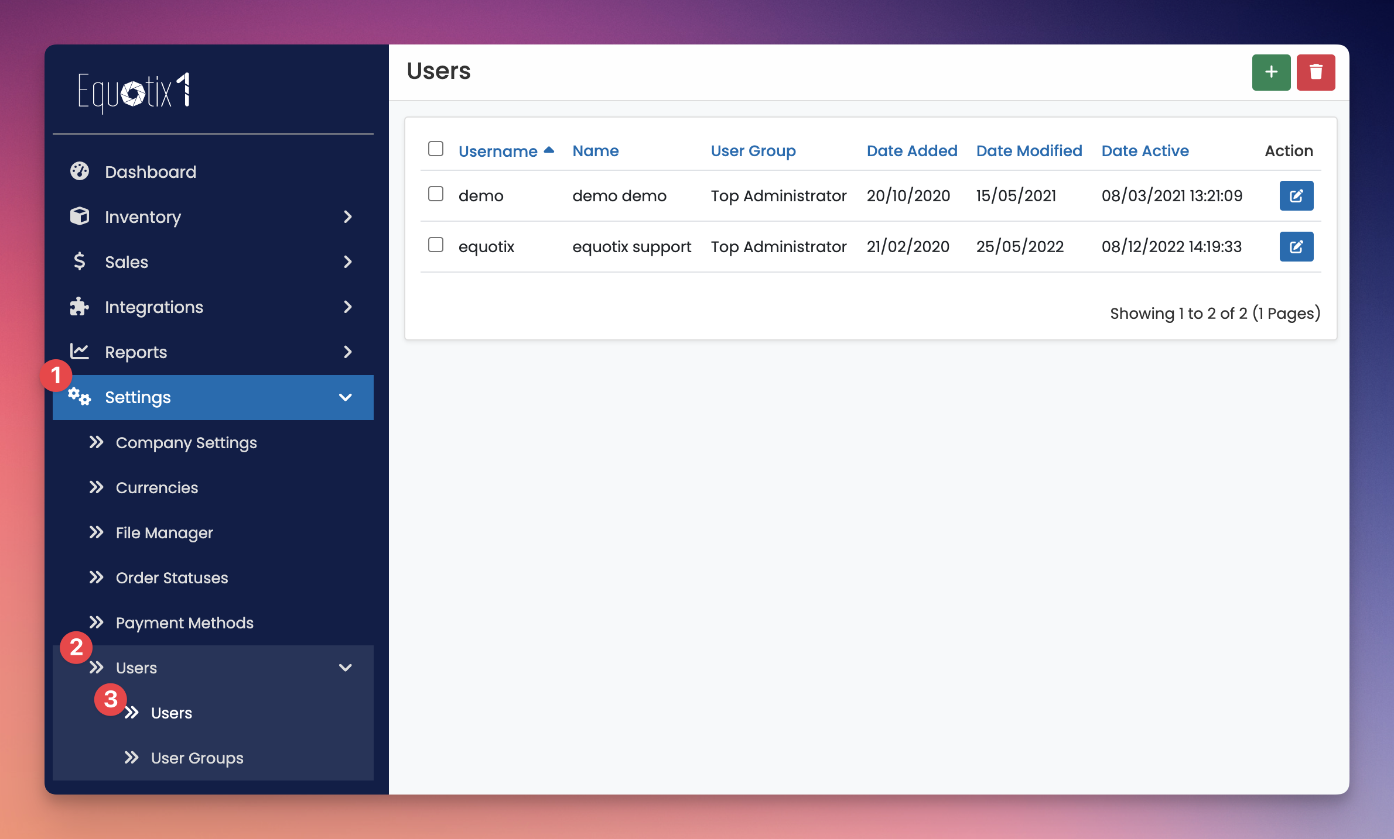Click the 'equotix support' name cell
1394x839 pixels.
tap(631, 247)
